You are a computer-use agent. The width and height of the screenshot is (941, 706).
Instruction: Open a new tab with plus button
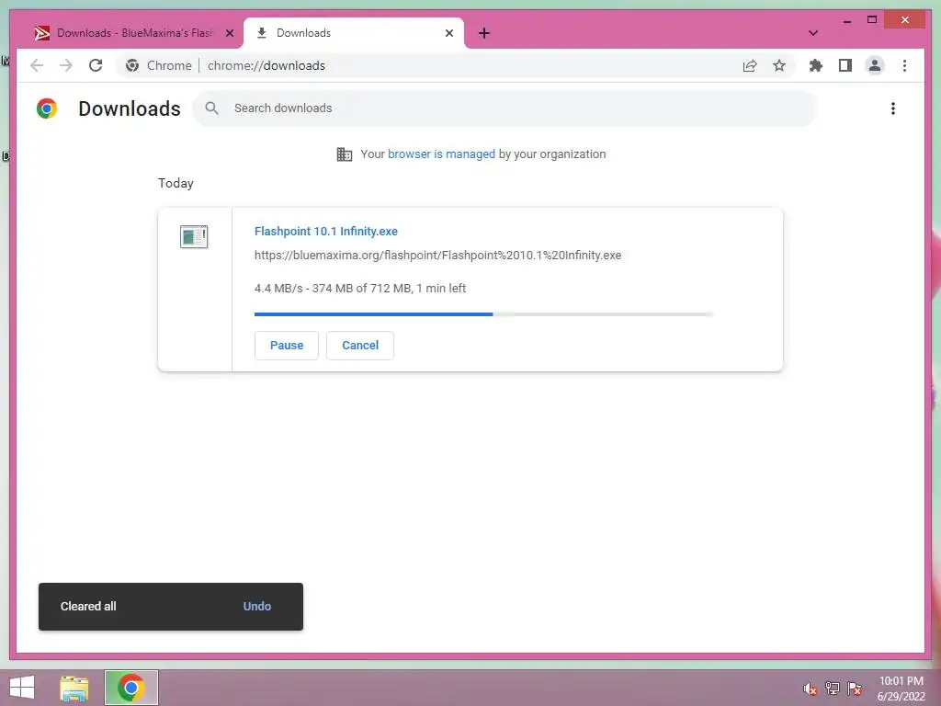[484, 33]
